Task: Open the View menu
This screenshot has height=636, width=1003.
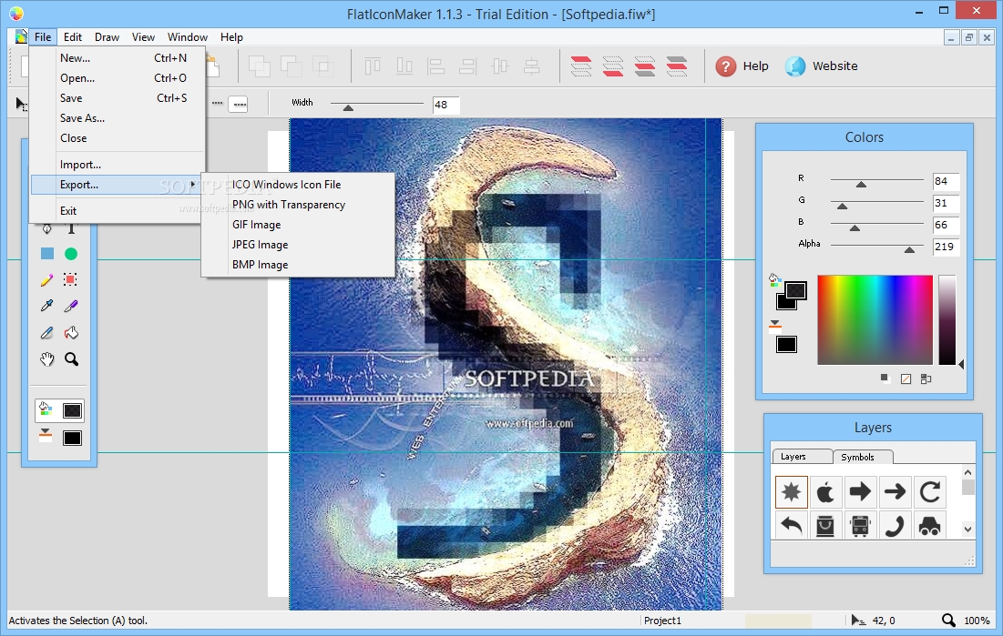Action: click(143, 37)
